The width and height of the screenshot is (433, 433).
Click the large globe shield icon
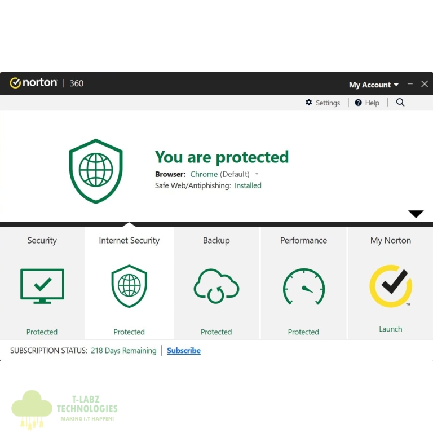click(96, 171)
